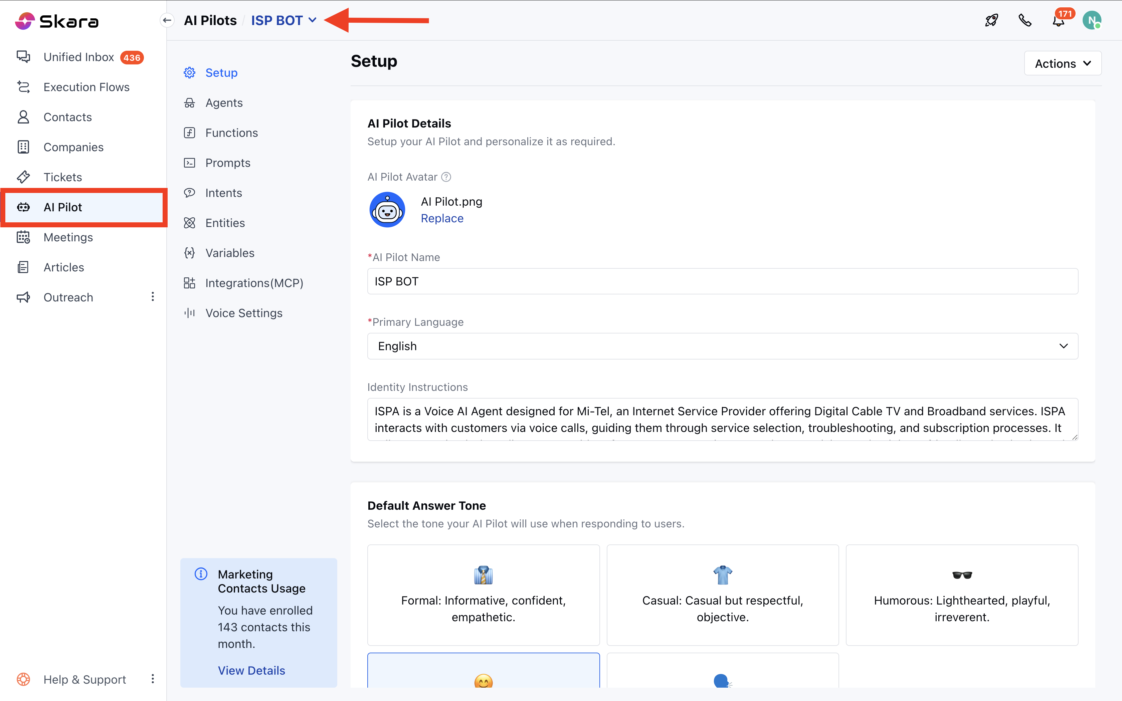Click View Details link
This screenshot has height=701, width=1122.
(251, 670)
